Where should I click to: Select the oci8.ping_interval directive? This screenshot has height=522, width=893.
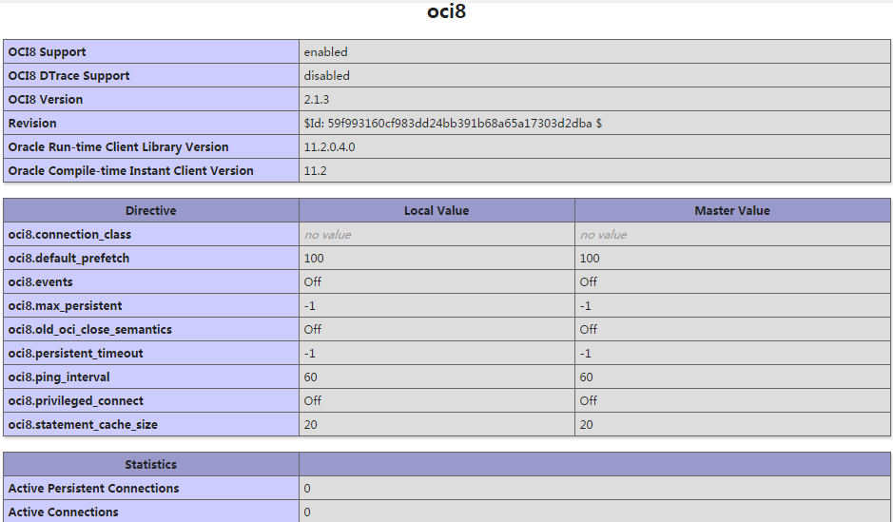click(59, 377)
